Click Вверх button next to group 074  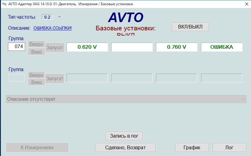coord(36,44)
